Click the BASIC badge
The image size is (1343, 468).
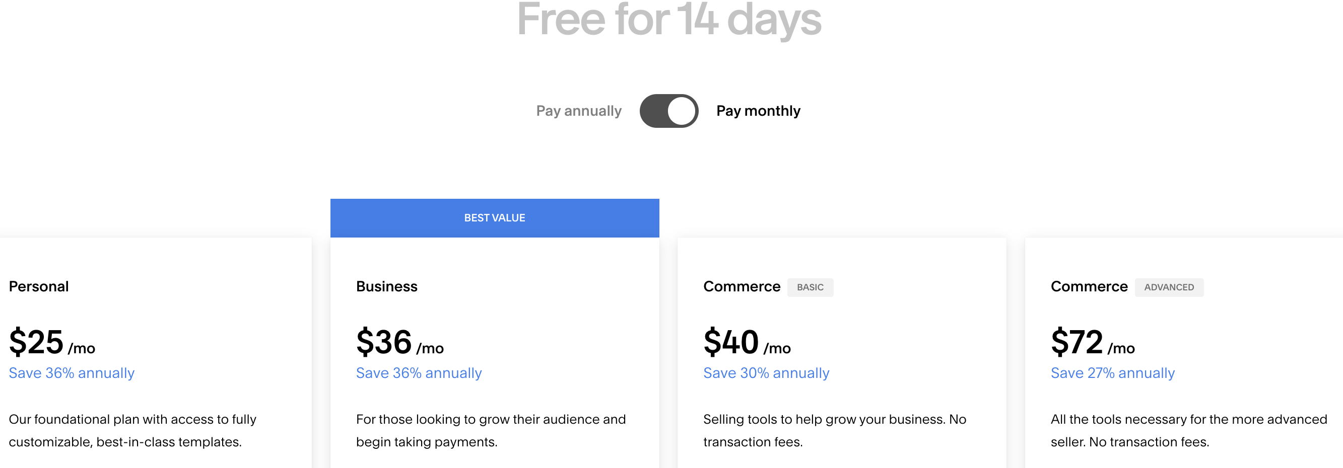pyautogui.click(x=810, y=287)
